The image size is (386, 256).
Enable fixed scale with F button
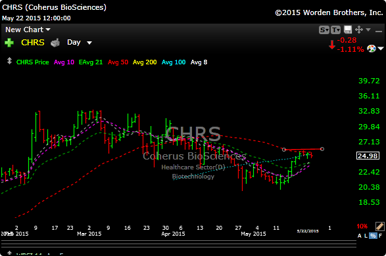pos(380,236)
